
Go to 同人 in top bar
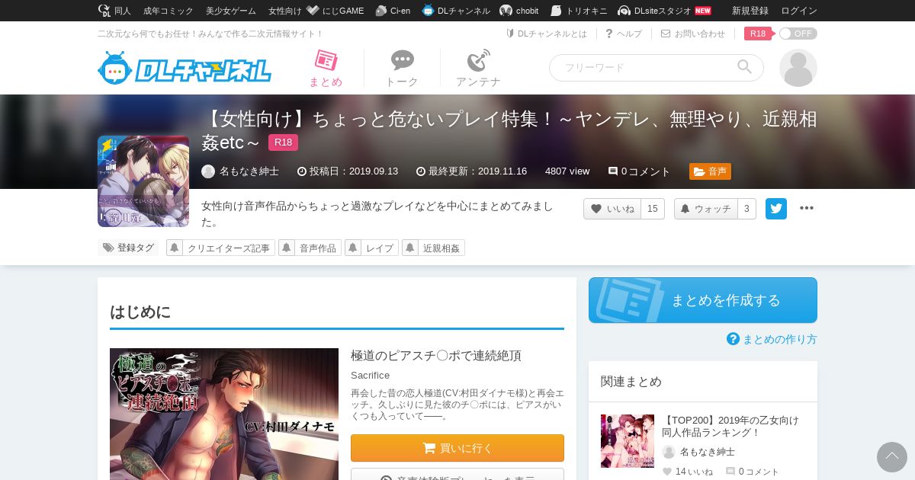click(115, 11)
